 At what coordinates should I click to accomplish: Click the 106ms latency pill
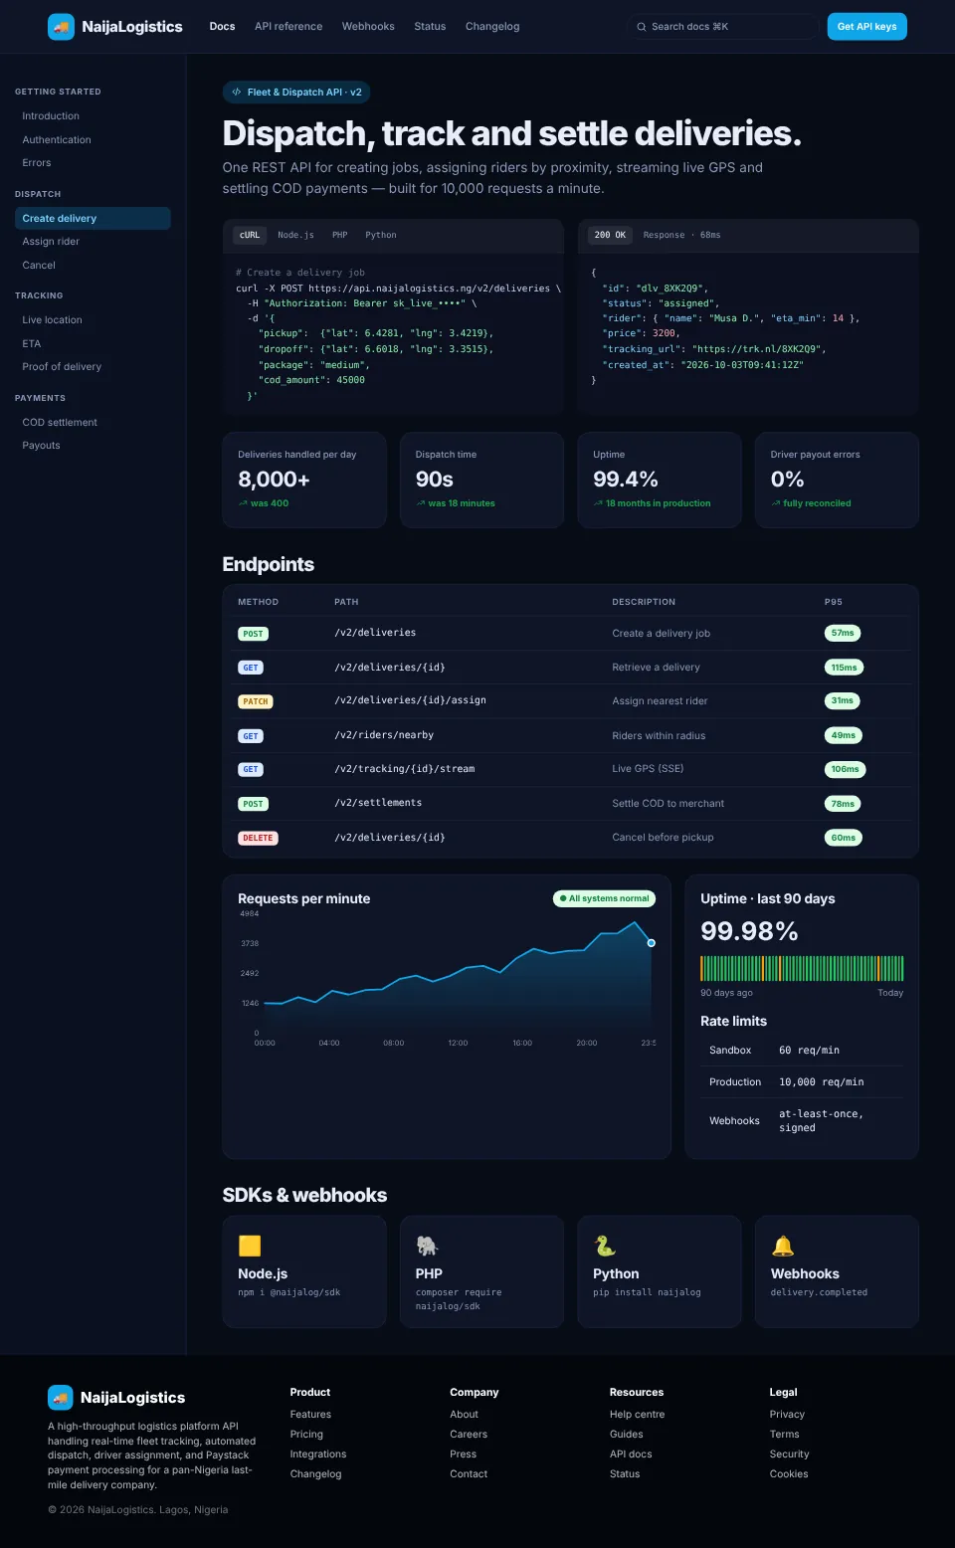click(845, 769)
